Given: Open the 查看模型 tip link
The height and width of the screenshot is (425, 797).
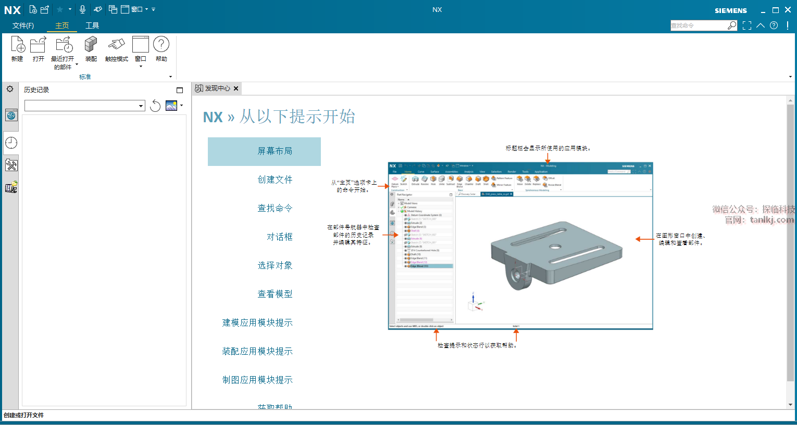Looking at the screenshot, I should point(275,294).
